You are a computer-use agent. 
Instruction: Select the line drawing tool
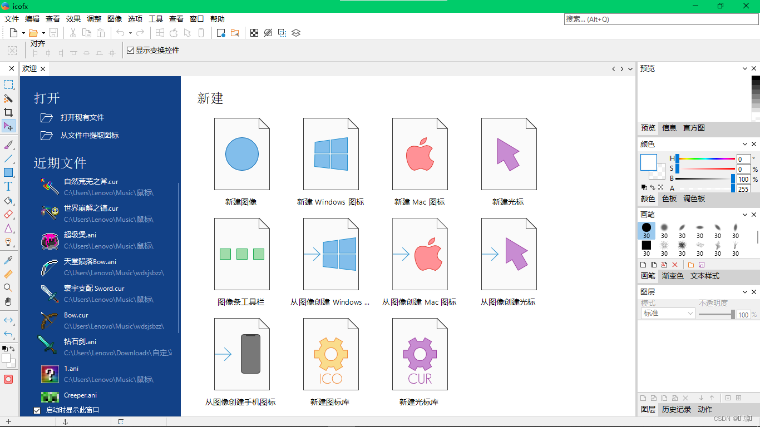(x=8, y=158)
